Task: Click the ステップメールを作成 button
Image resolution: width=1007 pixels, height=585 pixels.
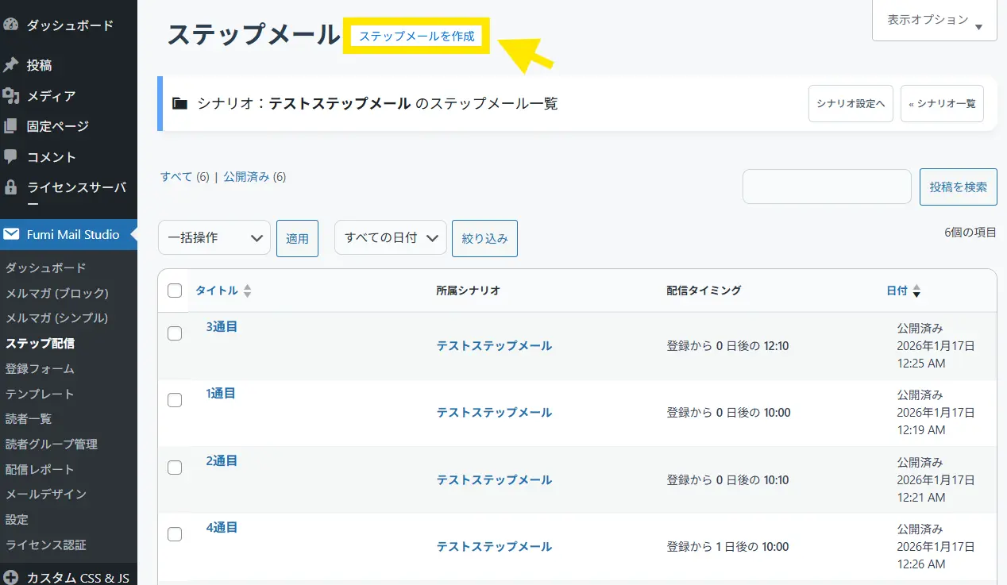Action: tap(416, 37)
